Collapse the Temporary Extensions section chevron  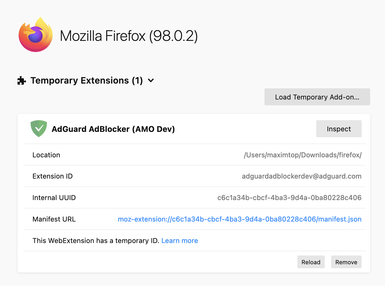pos(151,80)
